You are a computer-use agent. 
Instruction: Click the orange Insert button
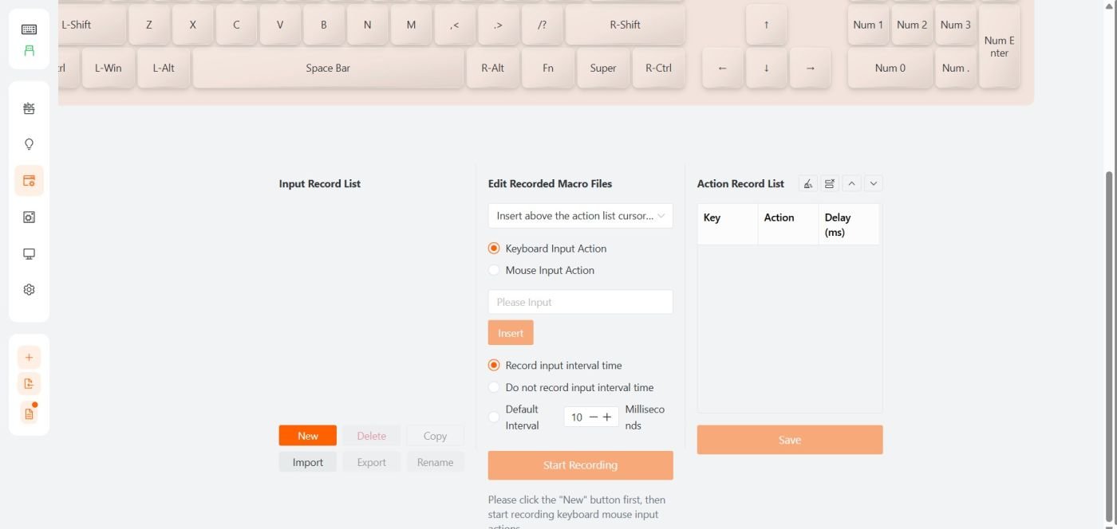(x=511, y=333)
